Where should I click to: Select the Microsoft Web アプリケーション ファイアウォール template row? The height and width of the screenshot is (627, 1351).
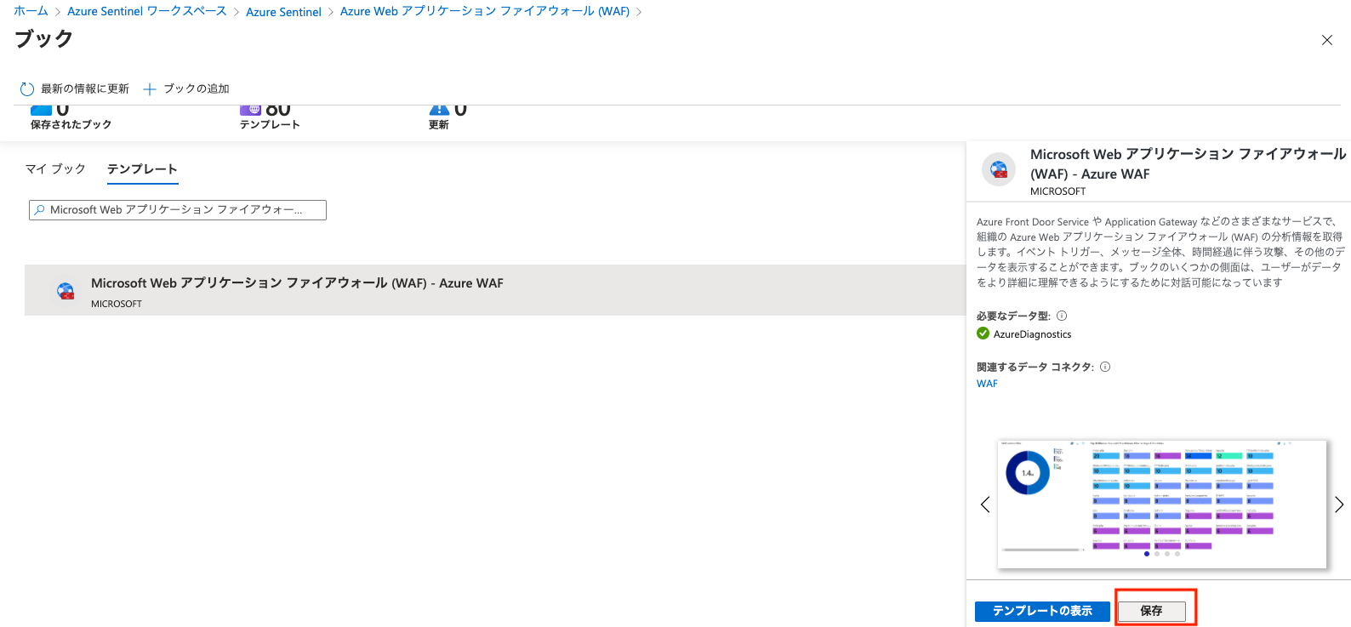tap(495, 290)
